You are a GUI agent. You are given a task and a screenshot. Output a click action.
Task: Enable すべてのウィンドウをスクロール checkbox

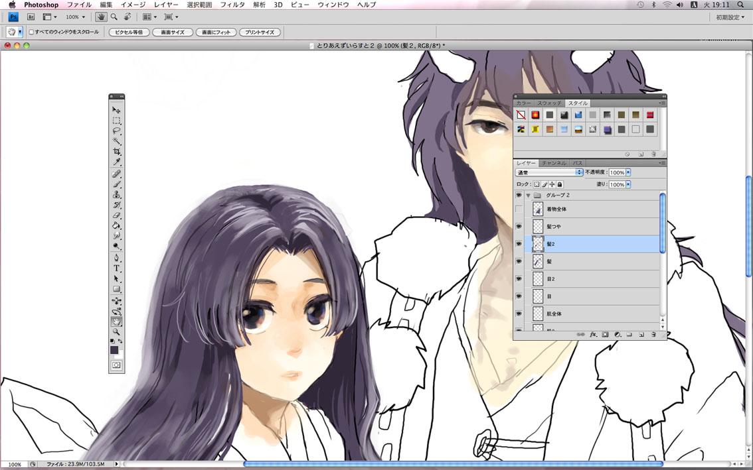(x=31, y=32)
